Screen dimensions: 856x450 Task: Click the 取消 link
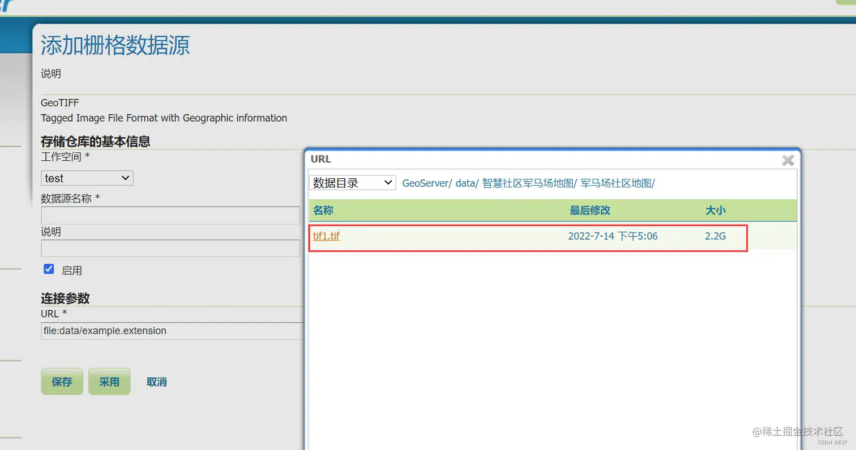[x=157, y=382]
